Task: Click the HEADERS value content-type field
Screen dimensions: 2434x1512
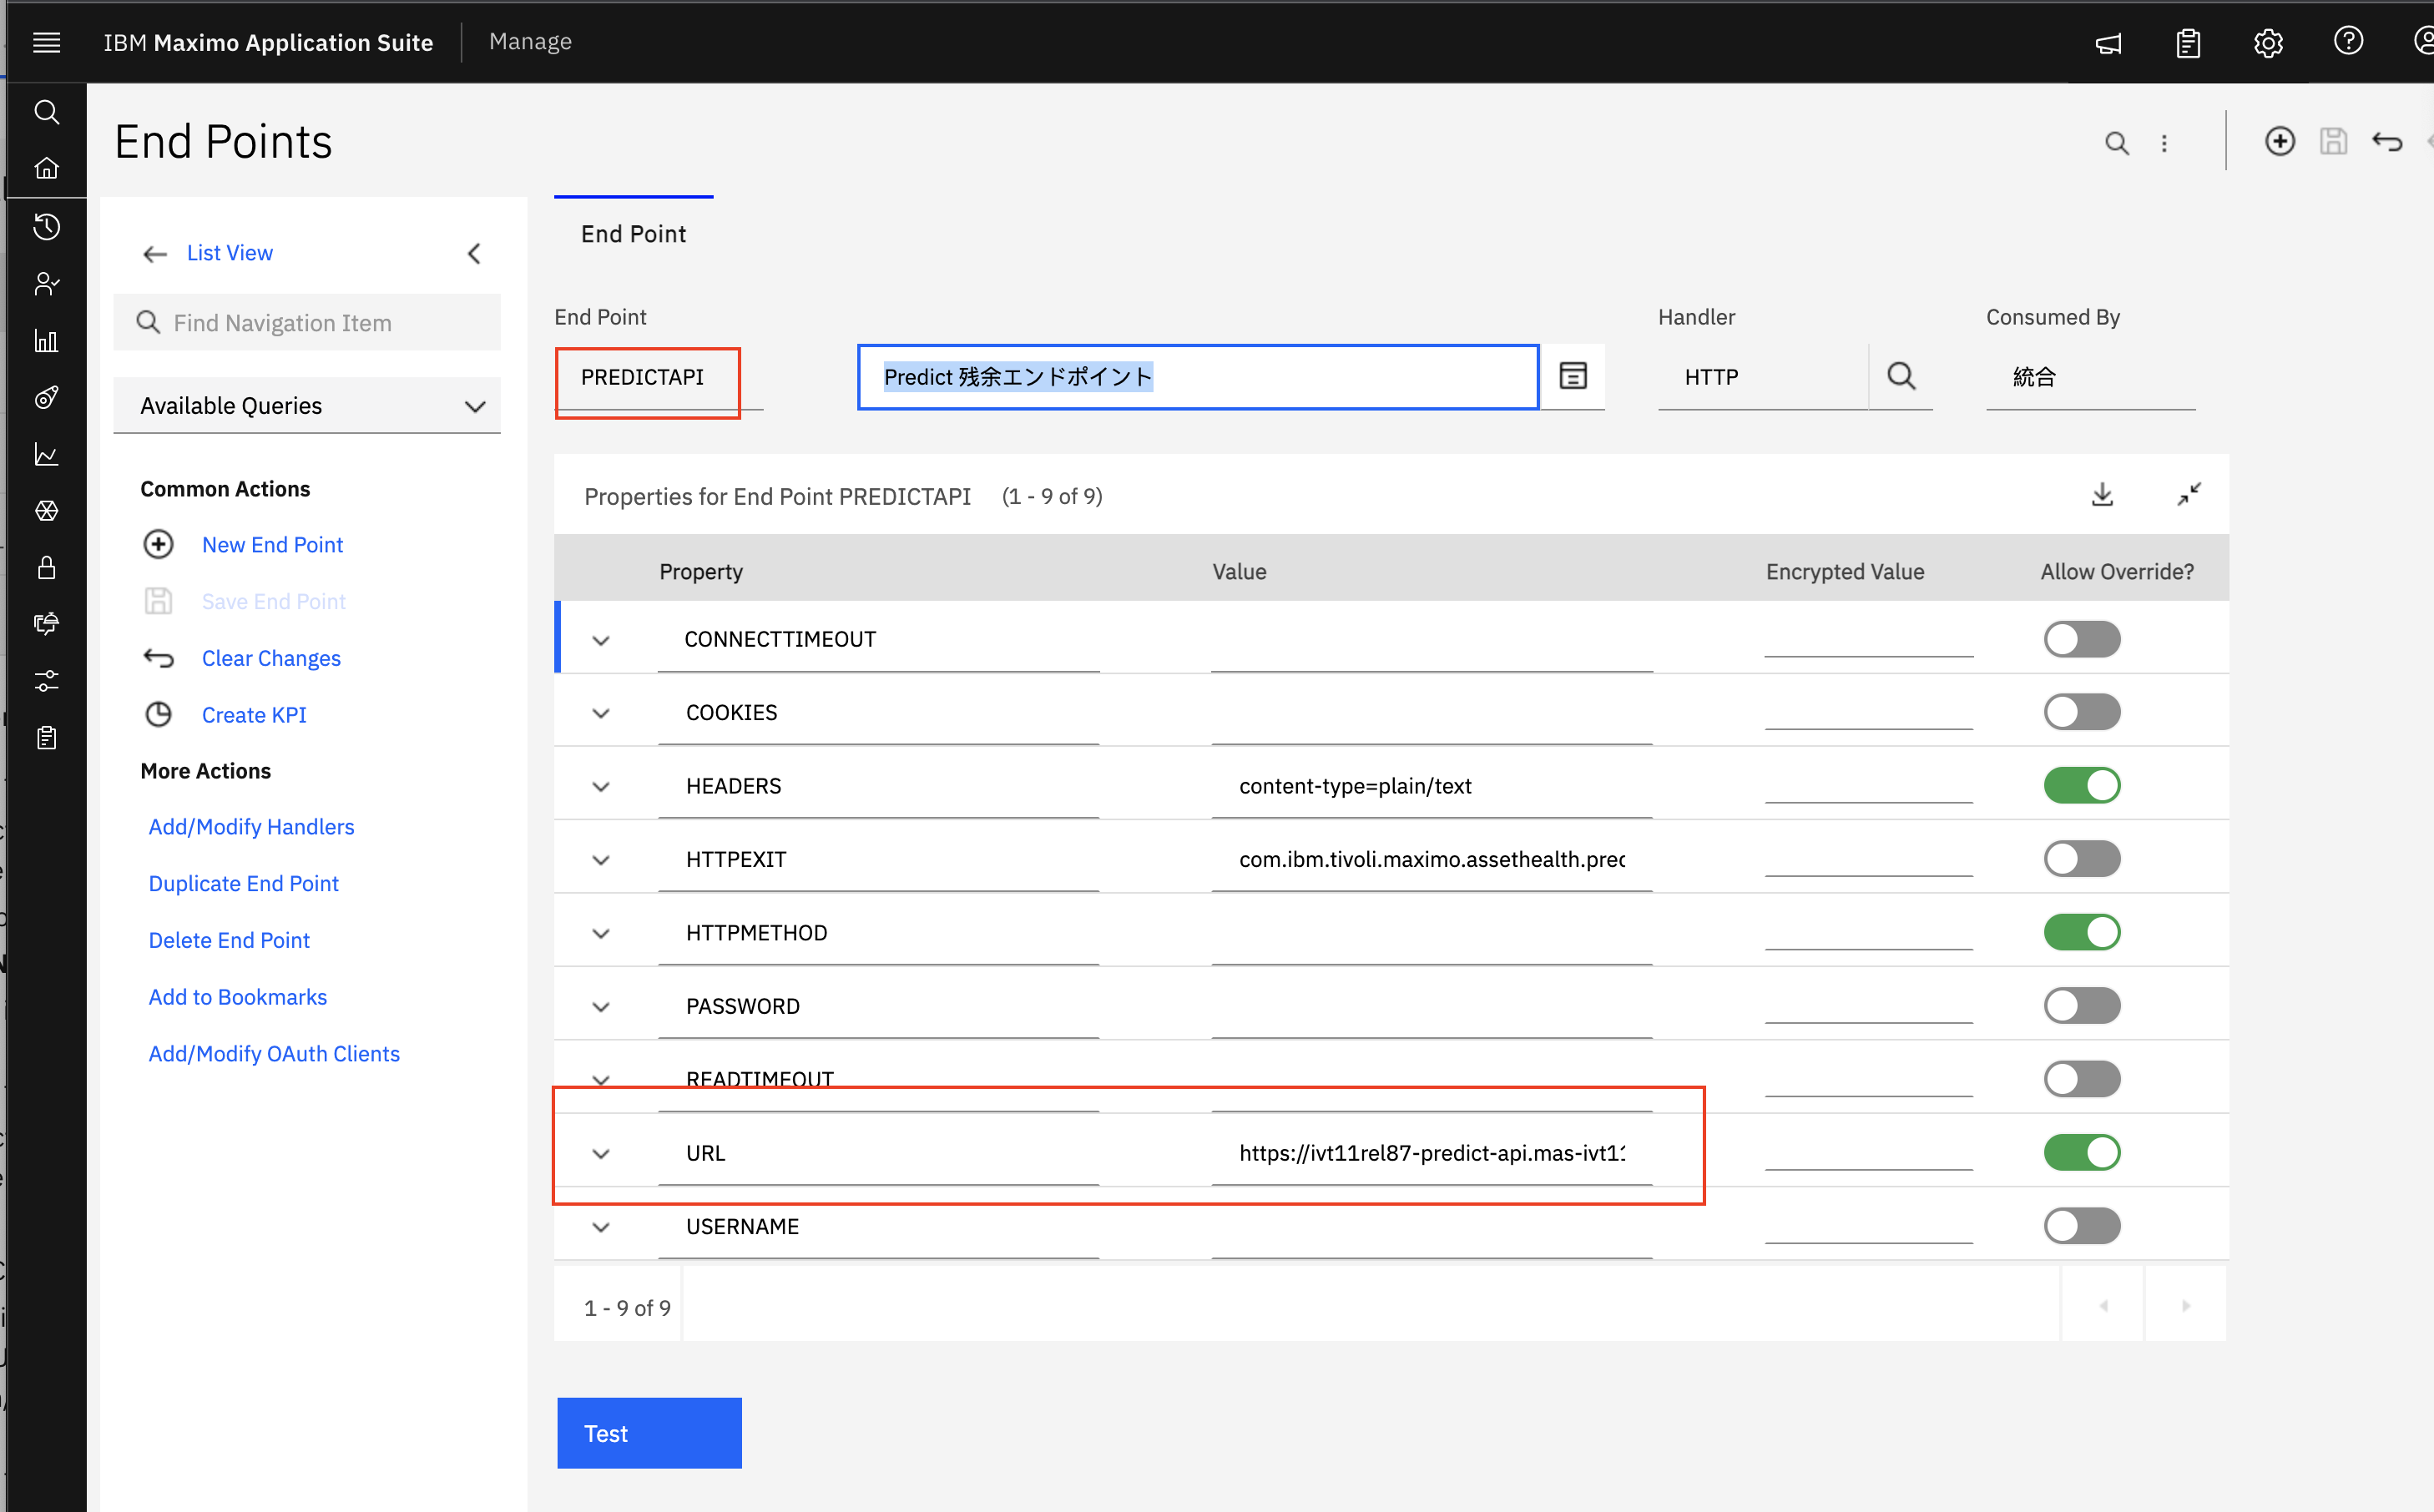Action: coord(1431,786)
